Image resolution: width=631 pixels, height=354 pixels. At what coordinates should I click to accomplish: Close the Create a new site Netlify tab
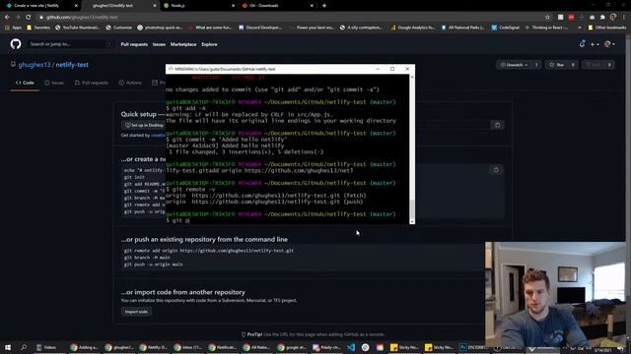pos(76,6)
